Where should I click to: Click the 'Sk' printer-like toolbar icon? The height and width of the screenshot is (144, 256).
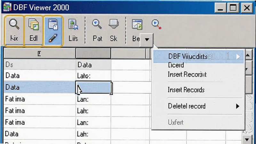point(114,24)
